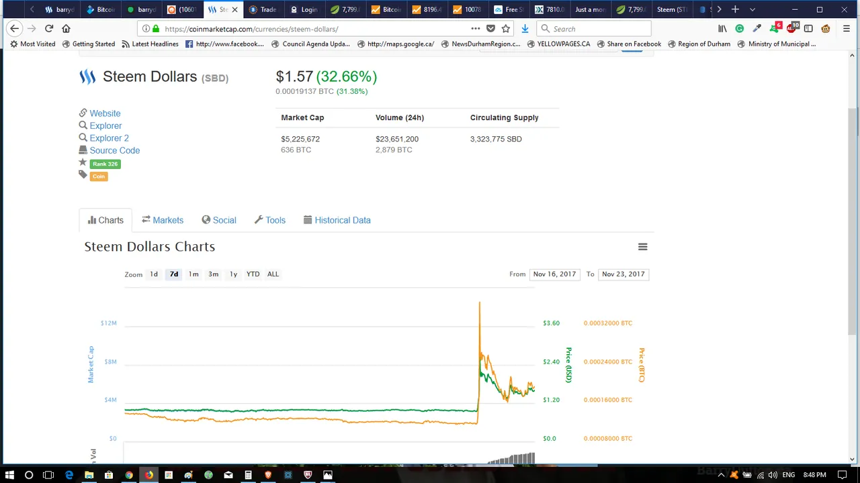
Task: Select the 1y zoom range
Action: pos(233,274)
